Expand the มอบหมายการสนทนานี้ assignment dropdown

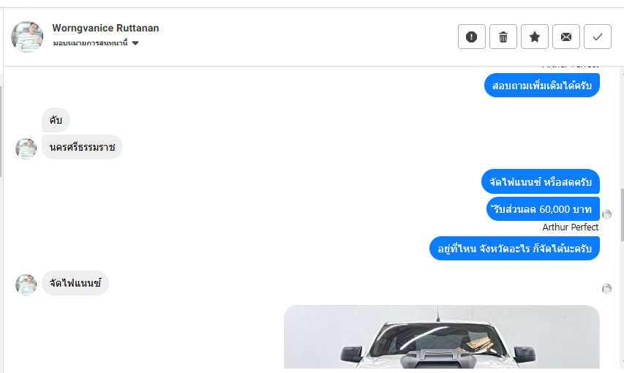(x=96, y=43)
